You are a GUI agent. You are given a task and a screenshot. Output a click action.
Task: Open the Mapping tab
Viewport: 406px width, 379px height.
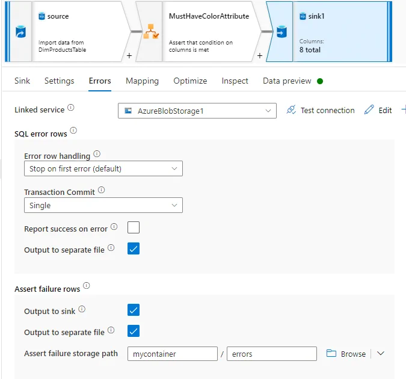142,81
